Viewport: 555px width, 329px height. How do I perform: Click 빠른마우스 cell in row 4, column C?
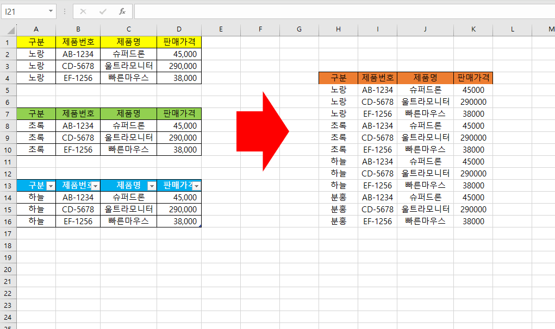point(128,78)
